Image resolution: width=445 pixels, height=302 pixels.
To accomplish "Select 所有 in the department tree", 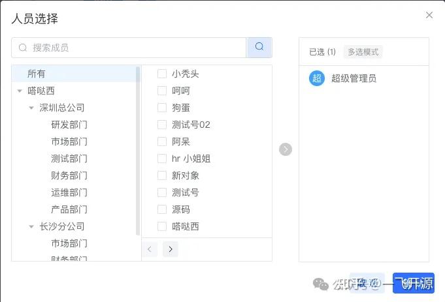I will click(x=37, y=74).
